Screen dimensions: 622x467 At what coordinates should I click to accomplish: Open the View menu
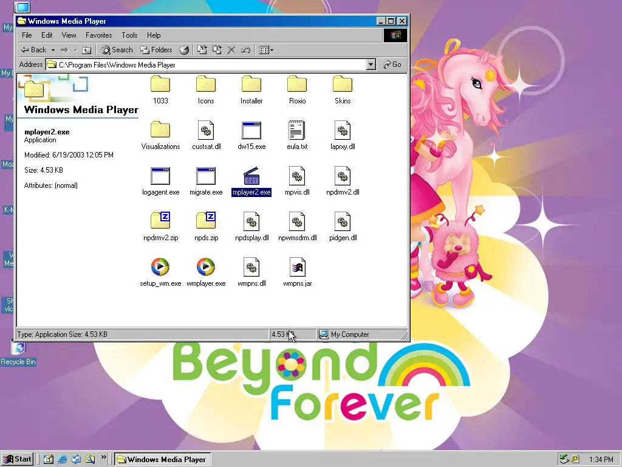[69, 35]
